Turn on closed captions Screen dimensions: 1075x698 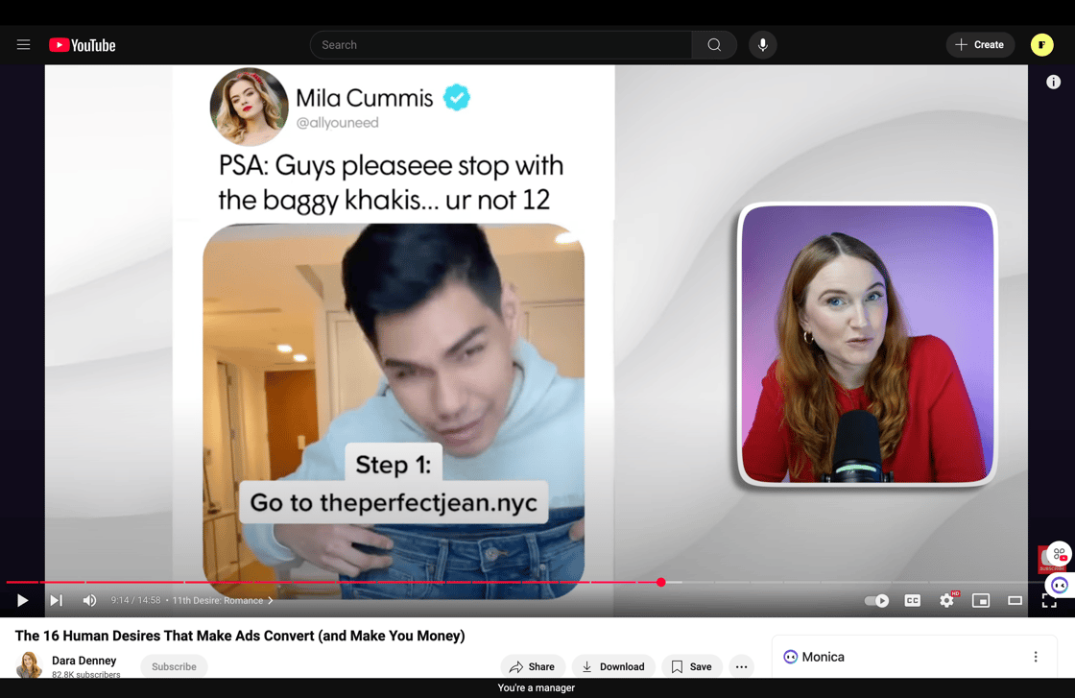pos(912,600)
